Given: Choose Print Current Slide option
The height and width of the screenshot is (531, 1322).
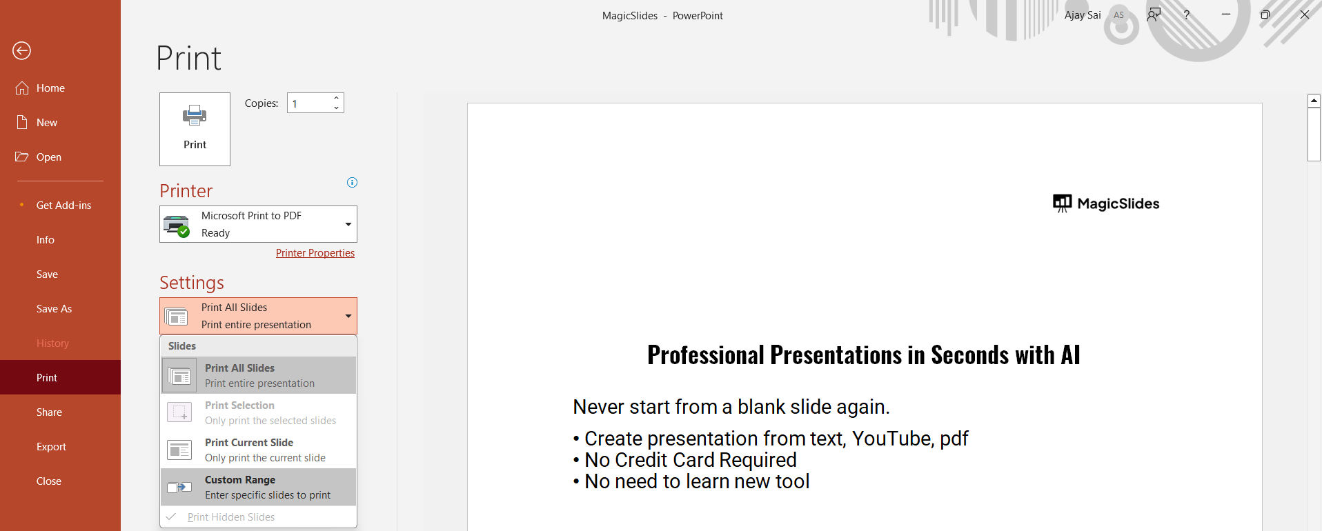Looking at the screenshot, I should [x=259, y=450].
